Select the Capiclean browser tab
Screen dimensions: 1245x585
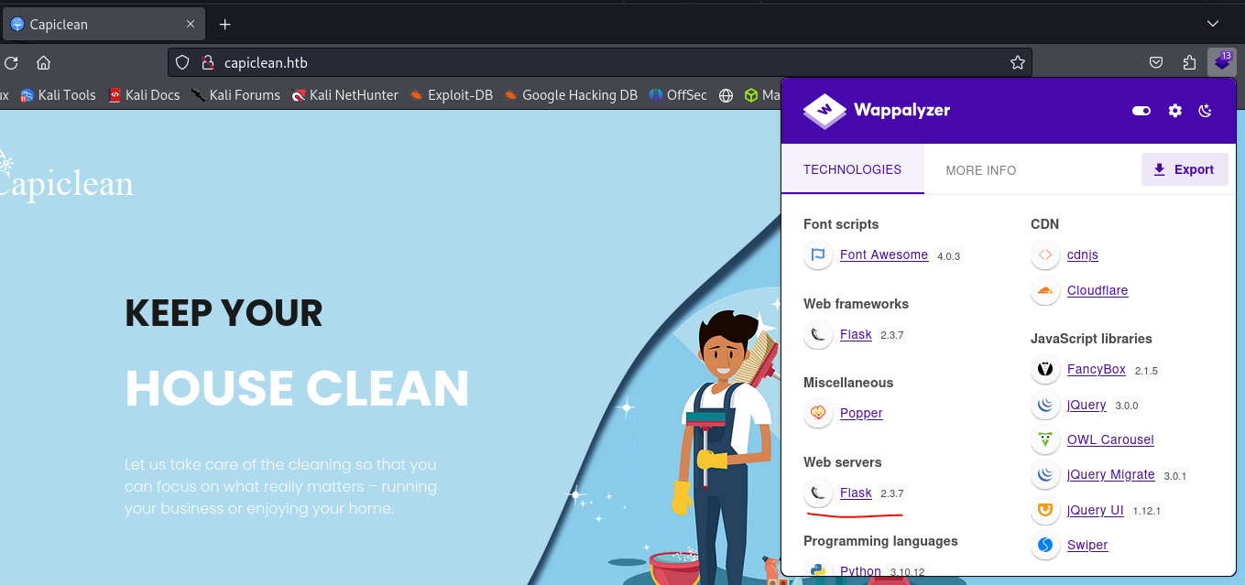tap(102, 24)
